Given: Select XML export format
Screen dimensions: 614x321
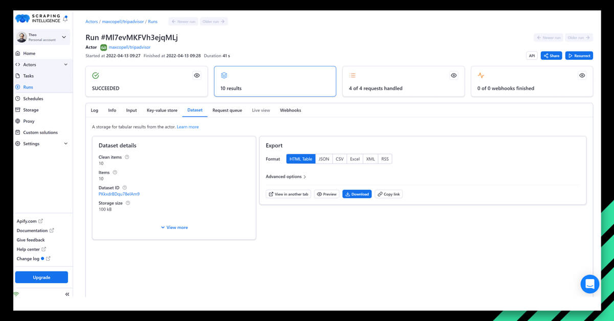Looking at the screenshot, I should (x=370, y=159).
